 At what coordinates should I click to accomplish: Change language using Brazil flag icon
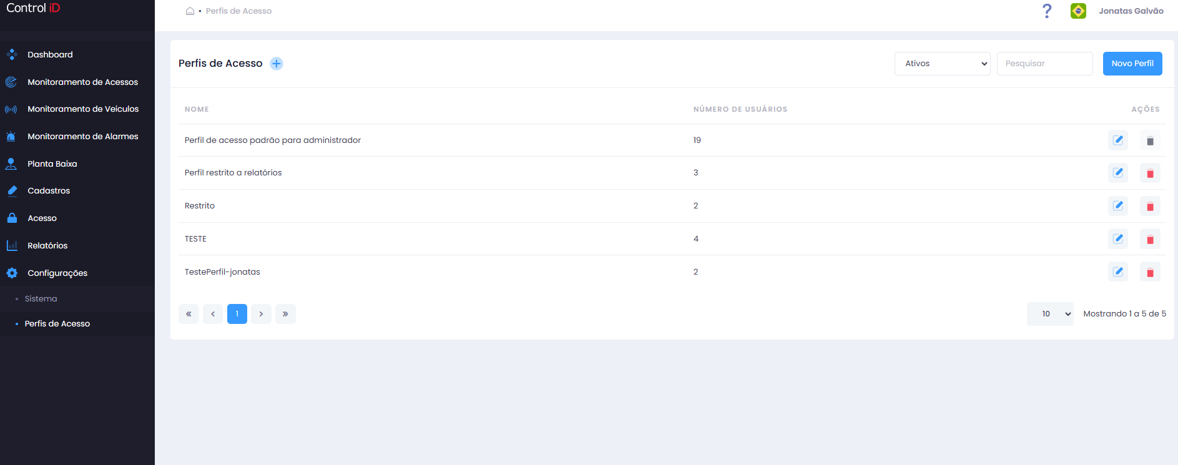click(1078, 11)
